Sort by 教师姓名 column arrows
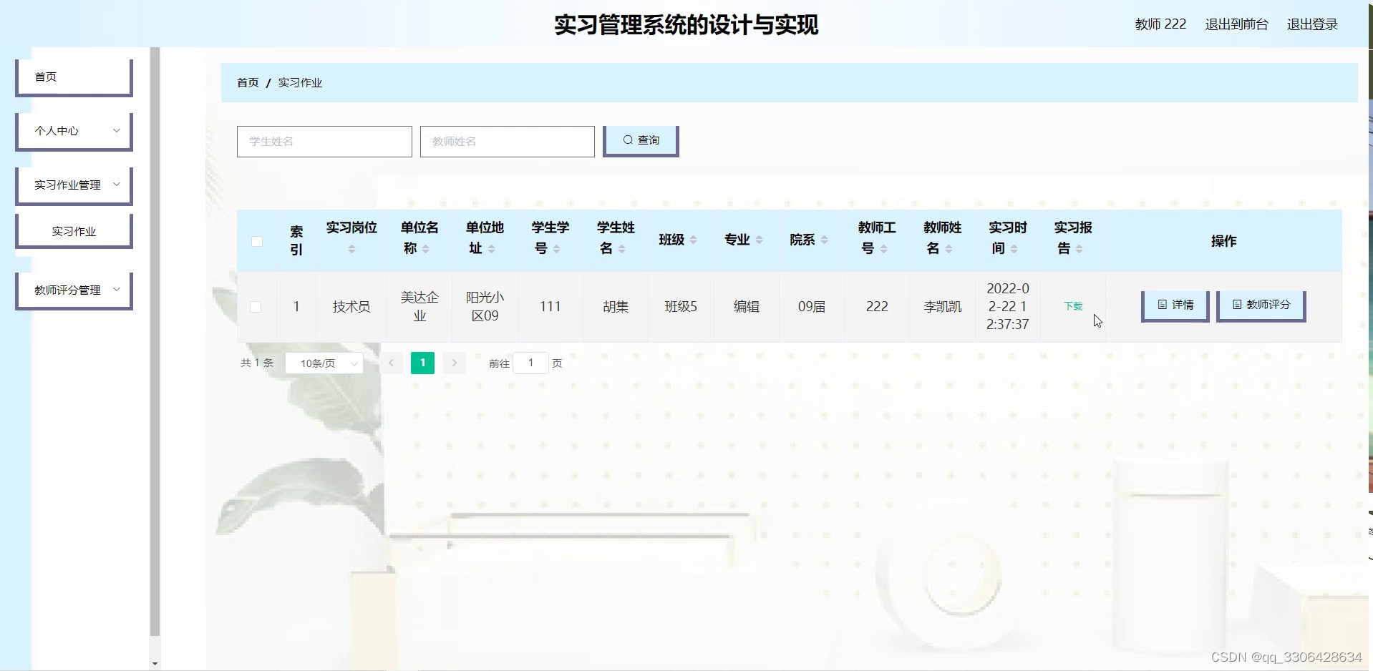This screenshot has width=1373, height=671. (x=949, y=249)
